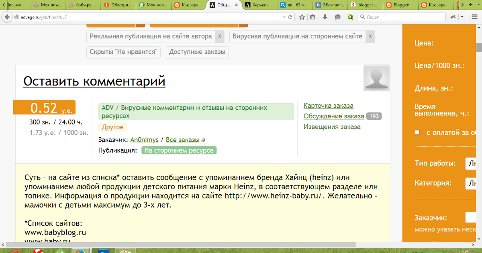Screen dimensions: 482x253
Task: Click the '300 зн. / 24.00 ч.' text
Action: (56, 122)
